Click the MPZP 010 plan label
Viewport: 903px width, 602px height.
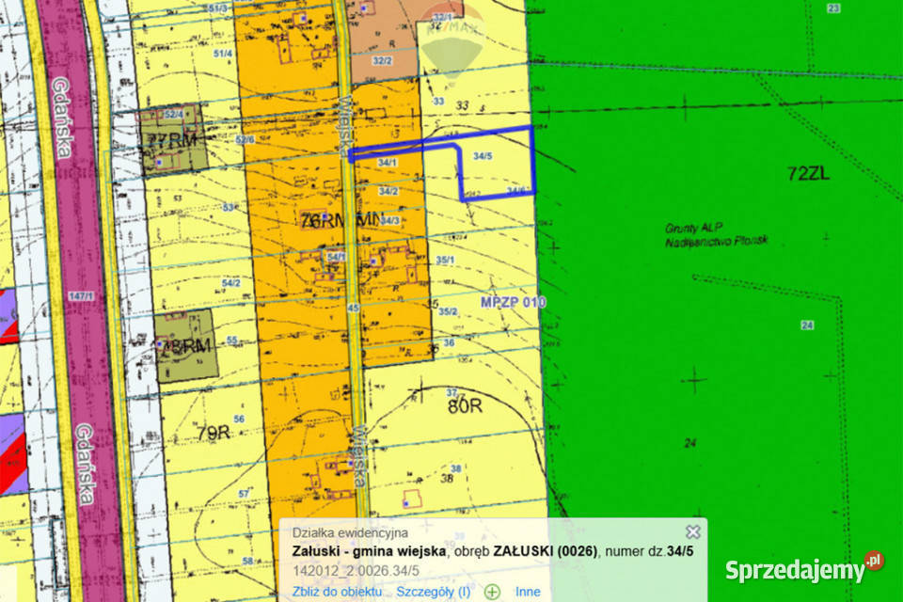[513, 302]
